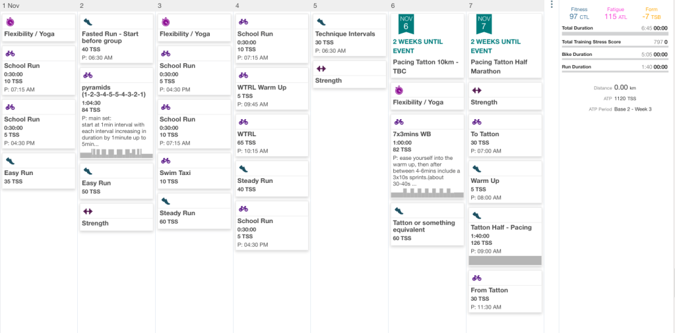
Task: Click the Fitness 97 CTL value
Action: point(579,17)
